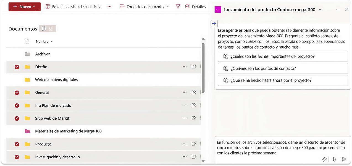The height and width of the screenshot is (166, 352).
Task: Activate the microphone dictation icon
Action: tap(334, 159)
